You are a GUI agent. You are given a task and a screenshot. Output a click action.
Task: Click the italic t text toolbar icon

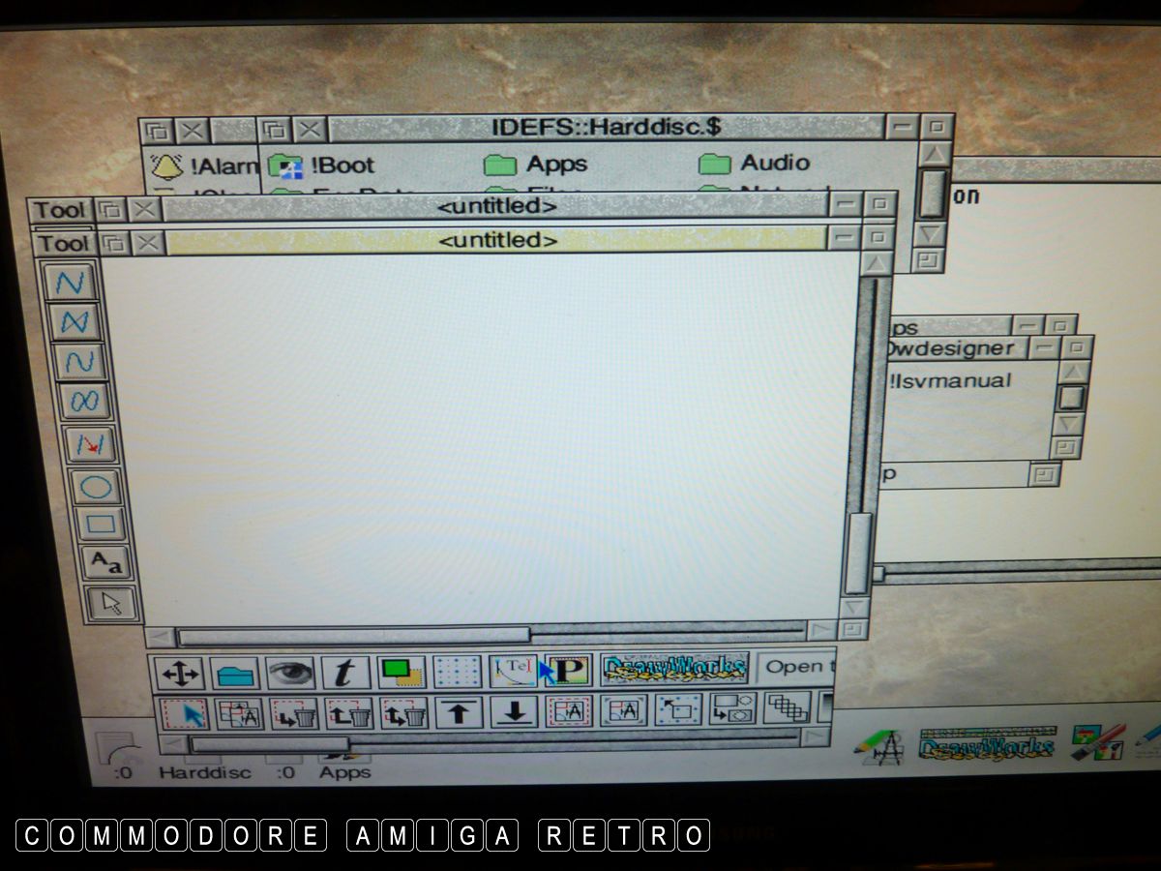tap(345, 672)
